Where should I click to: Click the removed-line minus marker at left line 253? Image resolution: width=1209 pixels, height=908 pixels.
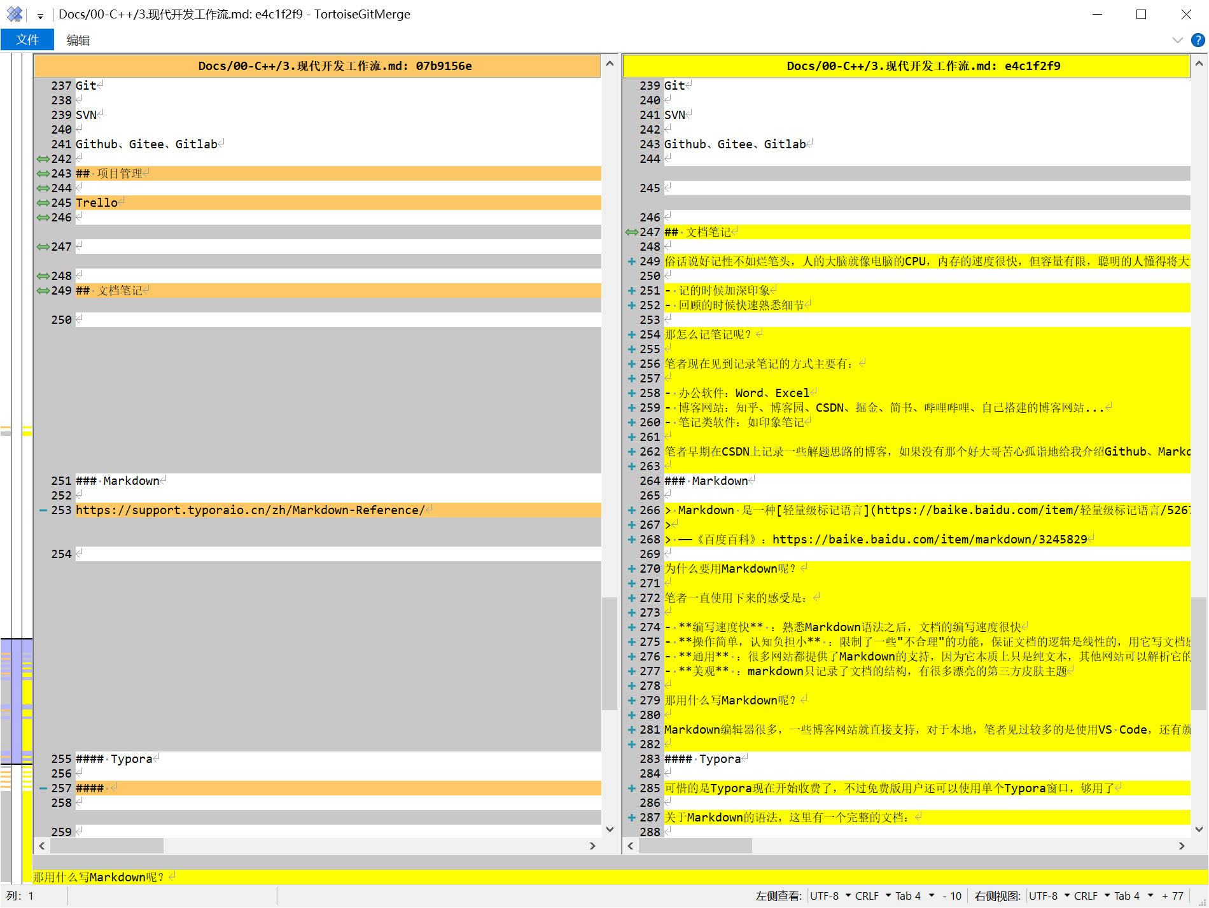43,510
